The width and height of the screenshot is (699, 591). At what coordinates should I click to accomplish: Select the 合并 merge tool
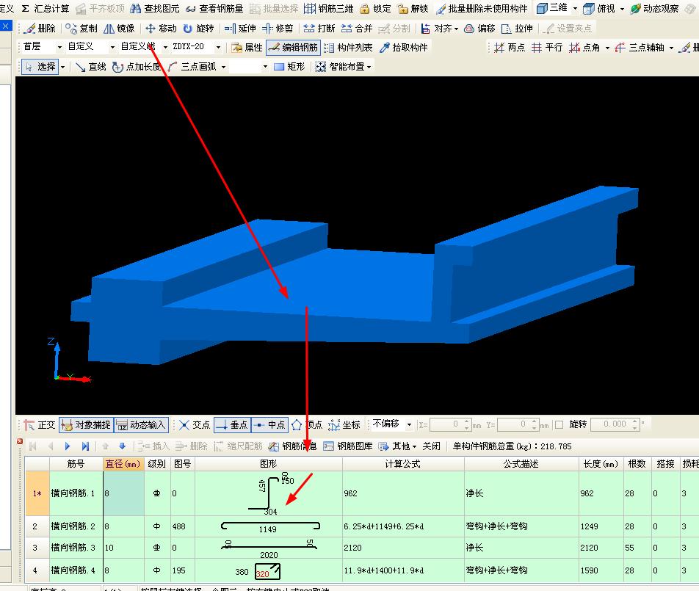pyautogui.click(x=357, y=29)
